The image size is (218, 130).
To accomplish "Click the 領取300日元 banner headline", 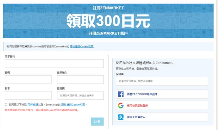I will point(108,21).
